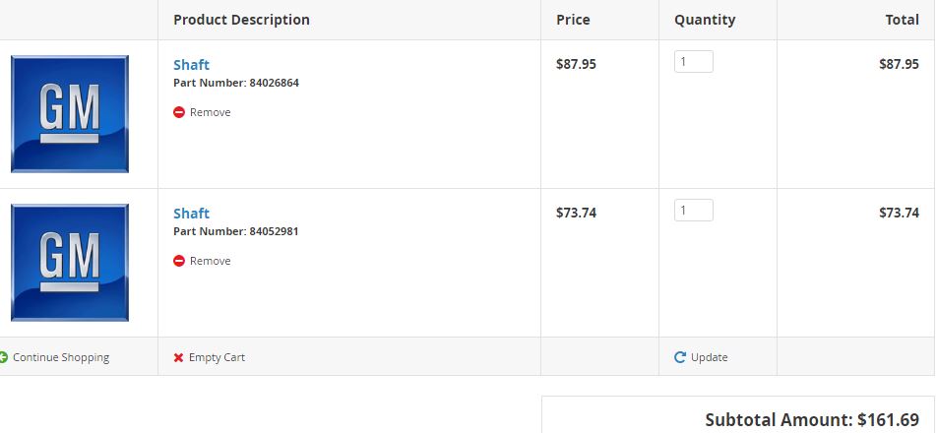Focus the quantity field for the $87.95 Shaft
Screen dimensions: 936x433
(x=693, y=62)
